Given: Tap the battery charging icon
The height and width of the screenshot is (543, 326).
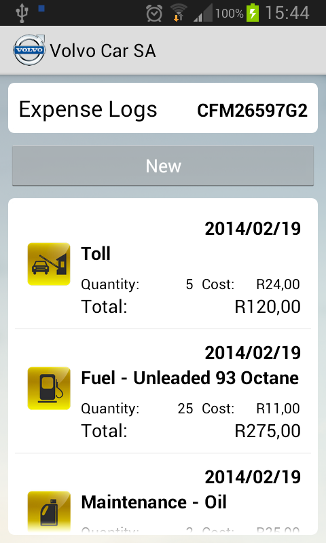Looking at the screenshot, I should [253, 13].
